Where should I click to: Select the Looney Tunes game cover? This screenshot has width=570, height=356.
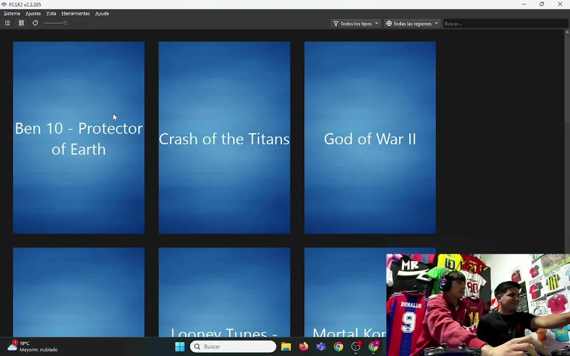coord(224,292)
